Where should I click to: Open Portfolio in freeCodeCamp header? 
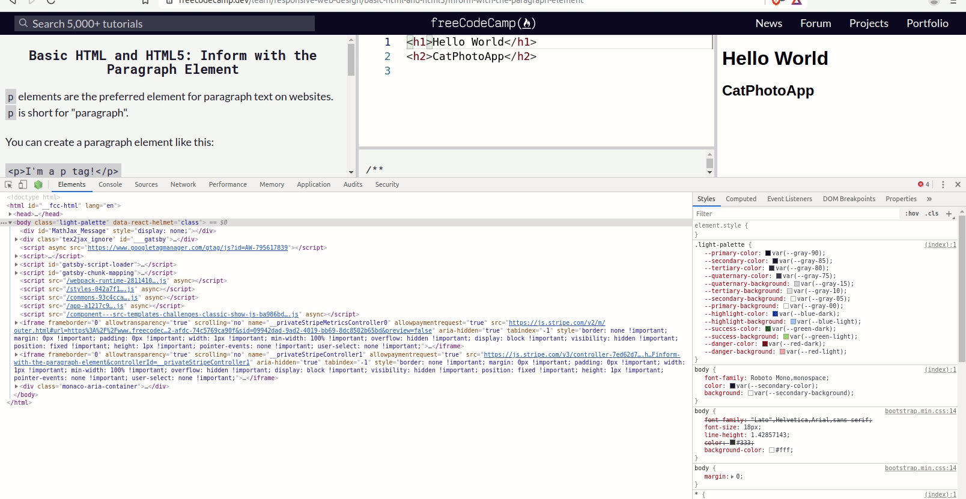pyautogui.click(x=928, y=23)
